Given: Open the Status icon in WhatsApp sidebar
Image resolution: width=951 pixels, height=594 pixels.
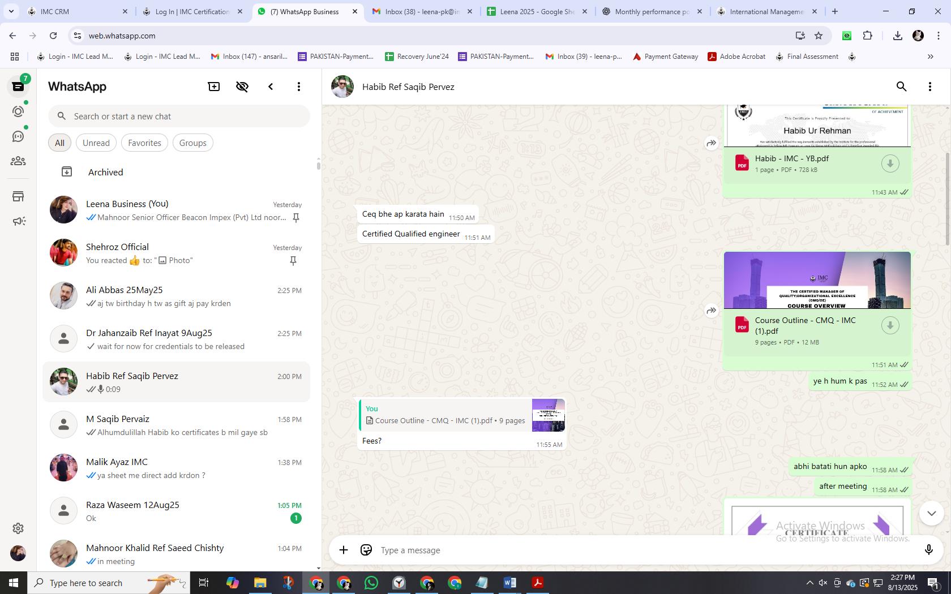Looking at the screenshot, I should click(x=18, y=111).
